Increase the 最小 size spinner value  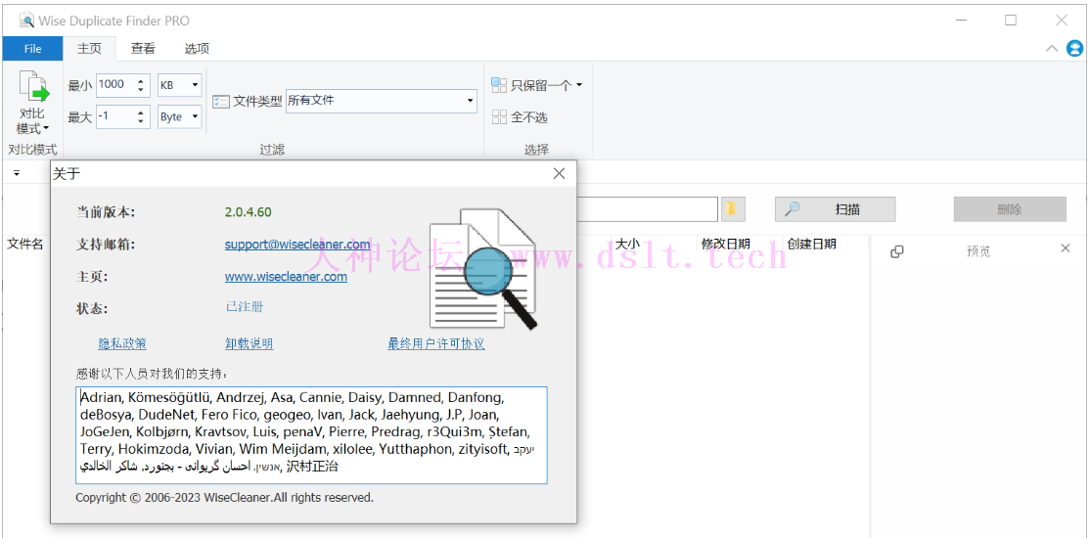[x=141, y=80]
